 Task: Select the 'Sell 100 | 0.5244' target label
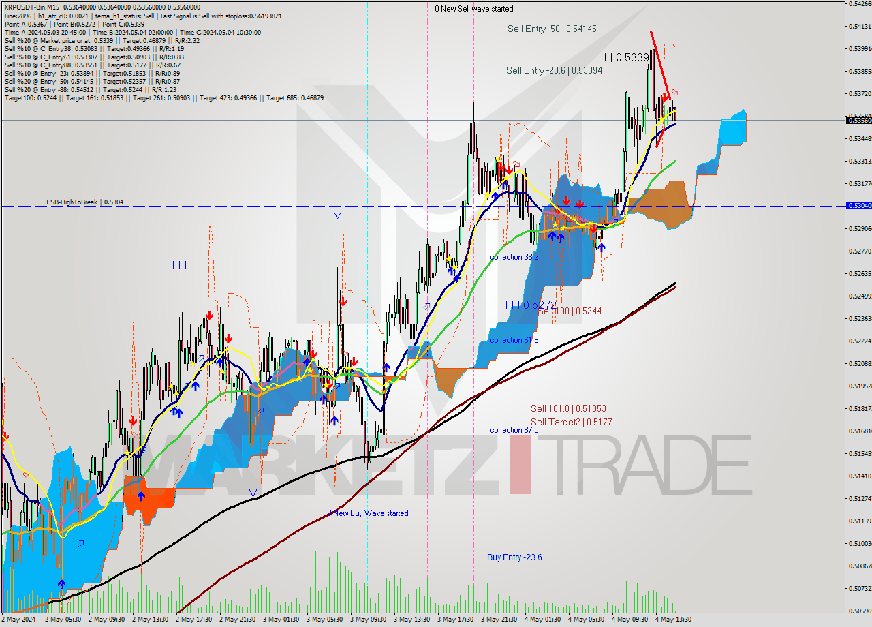pos(570,311)
